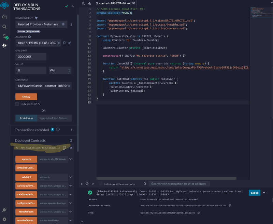Collapse the MYFAVORITESUSHIS deployed contract entry
273x224 pixels.
click(16, 148)
